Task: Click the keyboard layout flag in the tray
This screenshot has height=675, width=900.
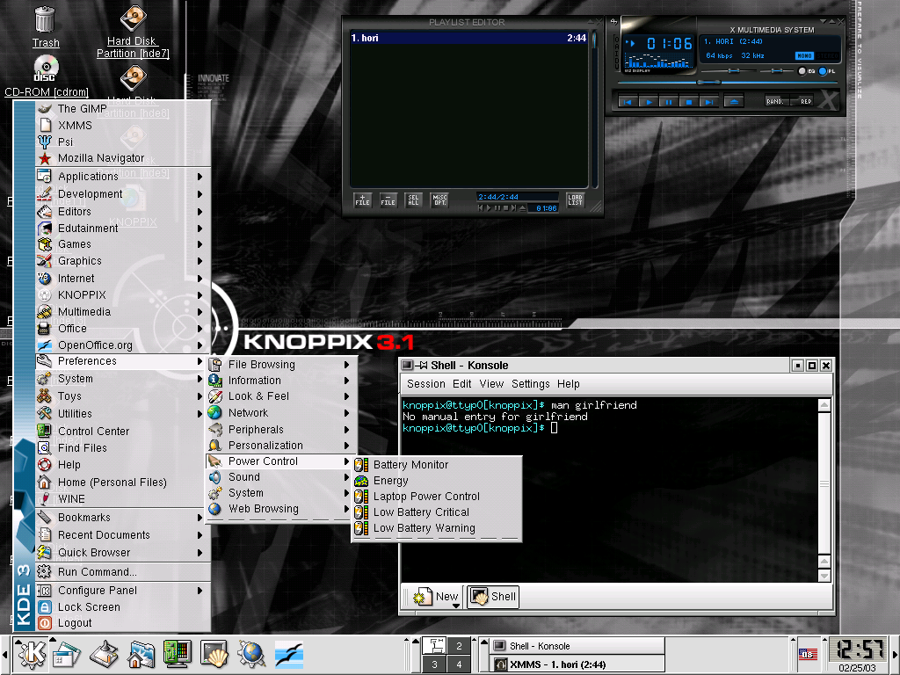Action: pyautogui.click(x=808, y=654)
